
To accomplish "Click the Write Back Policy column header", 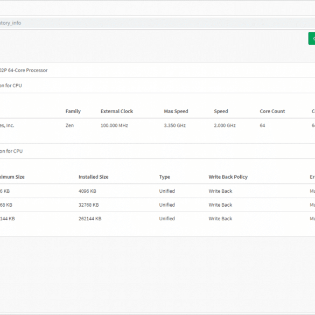I will point(228,177).
